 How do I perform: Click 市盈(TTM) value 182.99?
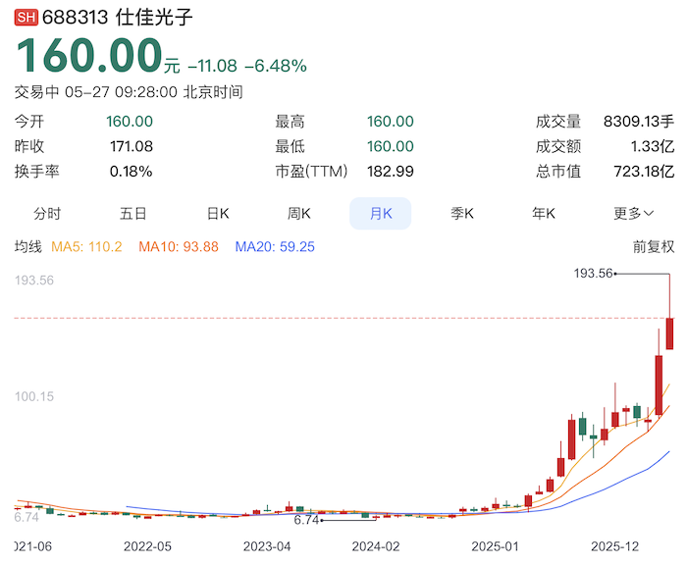click(390, 172)
